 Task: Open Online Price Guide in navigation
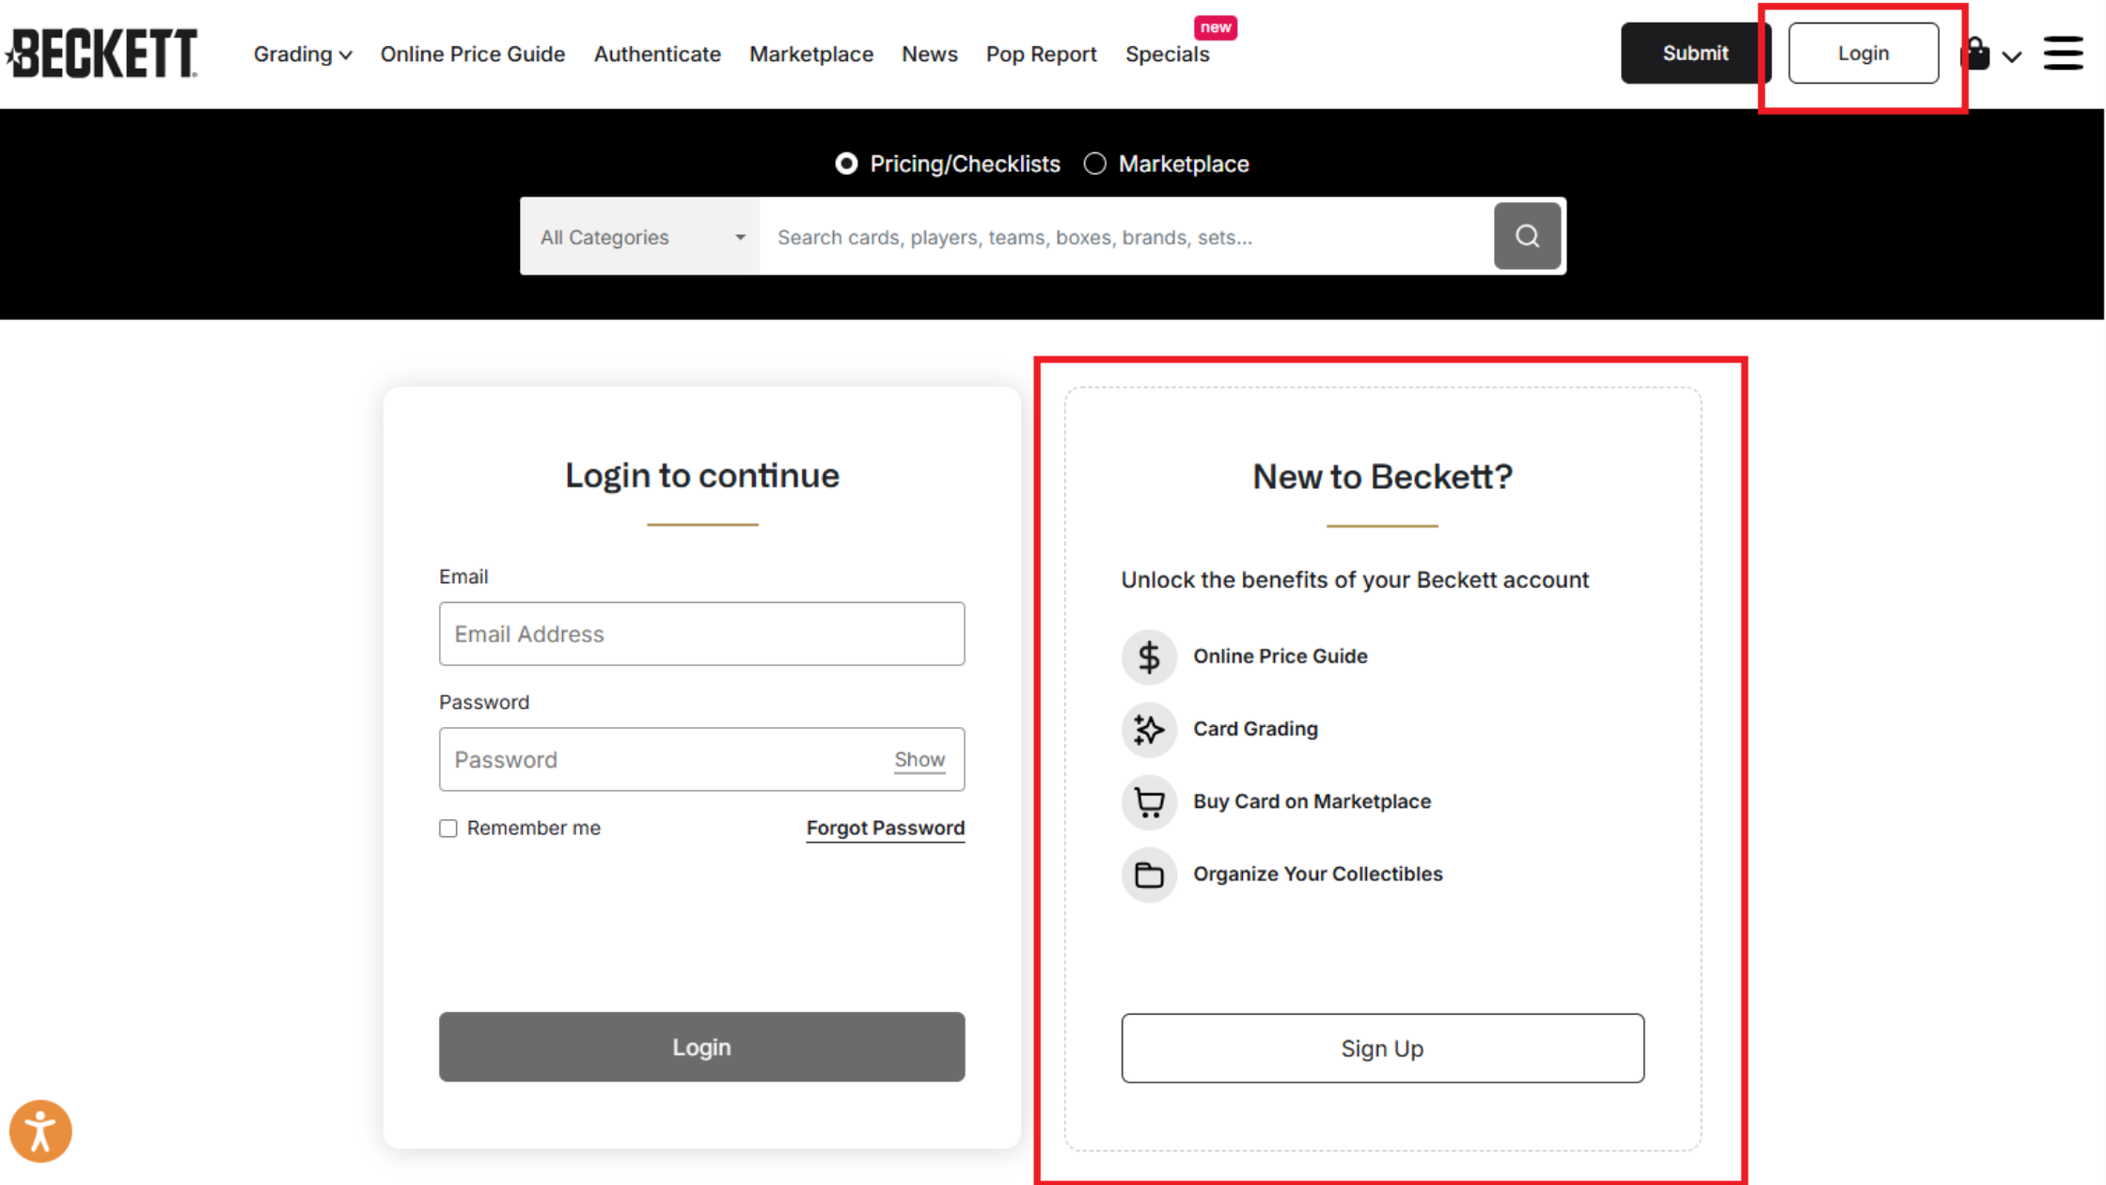click(473, 55)
